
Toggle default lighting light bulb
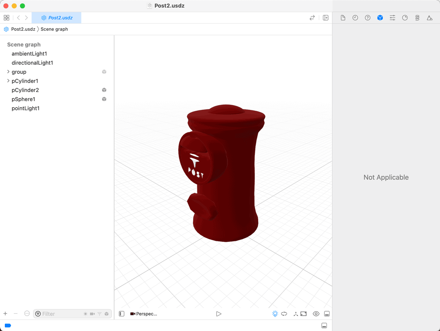pyautogui.click(x=275, y=313)
